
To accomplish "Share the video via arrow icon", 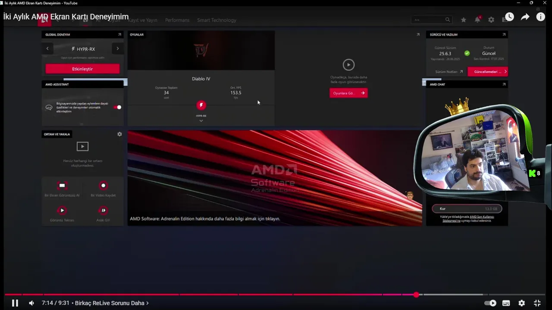I will [x=525, y=17].
